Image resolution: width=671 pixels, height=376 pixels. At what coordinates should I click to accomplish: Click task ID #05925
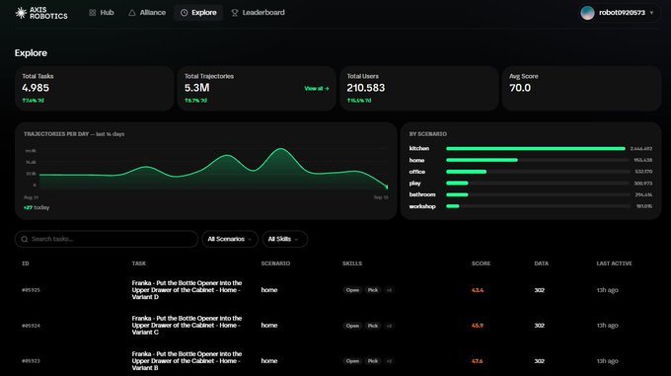coord(31,290)
